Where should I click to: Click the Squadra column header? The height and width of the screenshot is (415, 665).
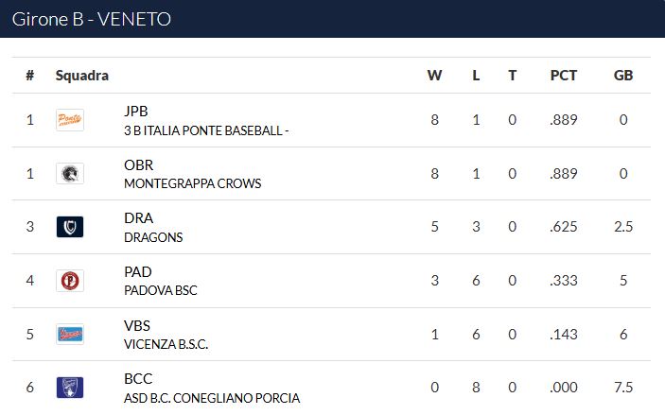pyautogui.click(x=82, y=76)
